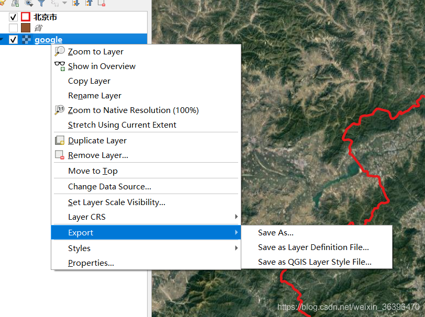Uncheck the google layer visibility checkbox
Screen dimensions: 425x317
(x=13, y=40)
